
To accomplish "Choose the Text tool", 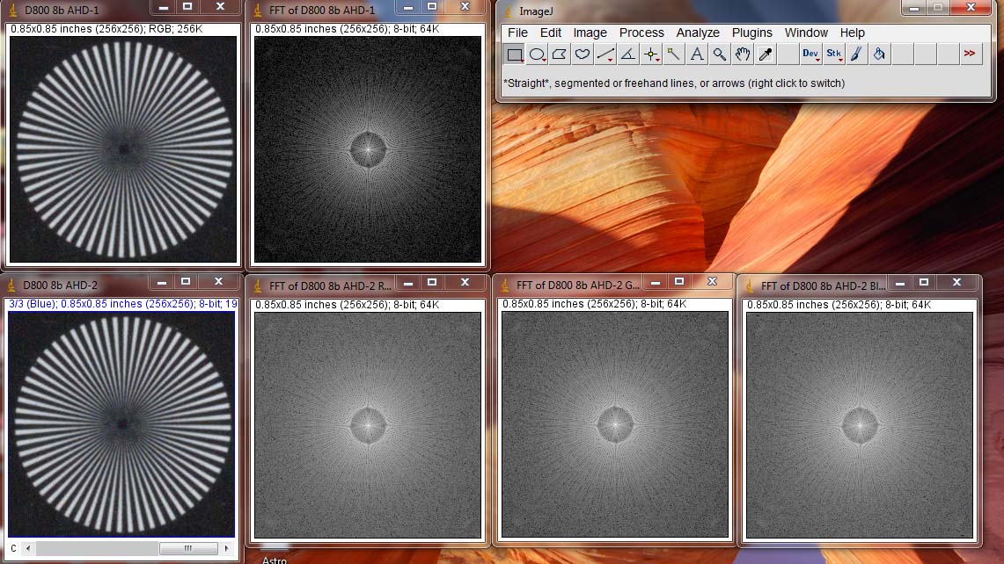I will pyautogui.click(x=697, y=54).
